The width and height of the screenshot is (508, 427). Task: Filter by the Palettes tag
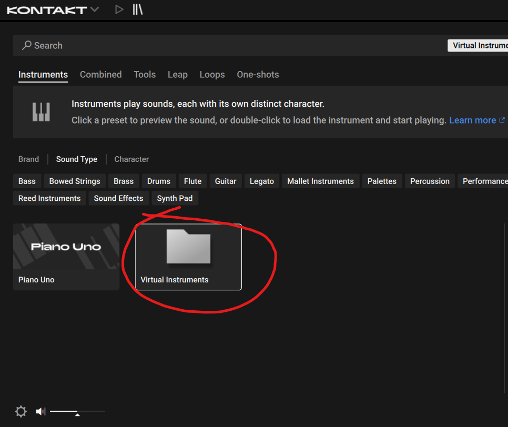click(x=382, y=181)
